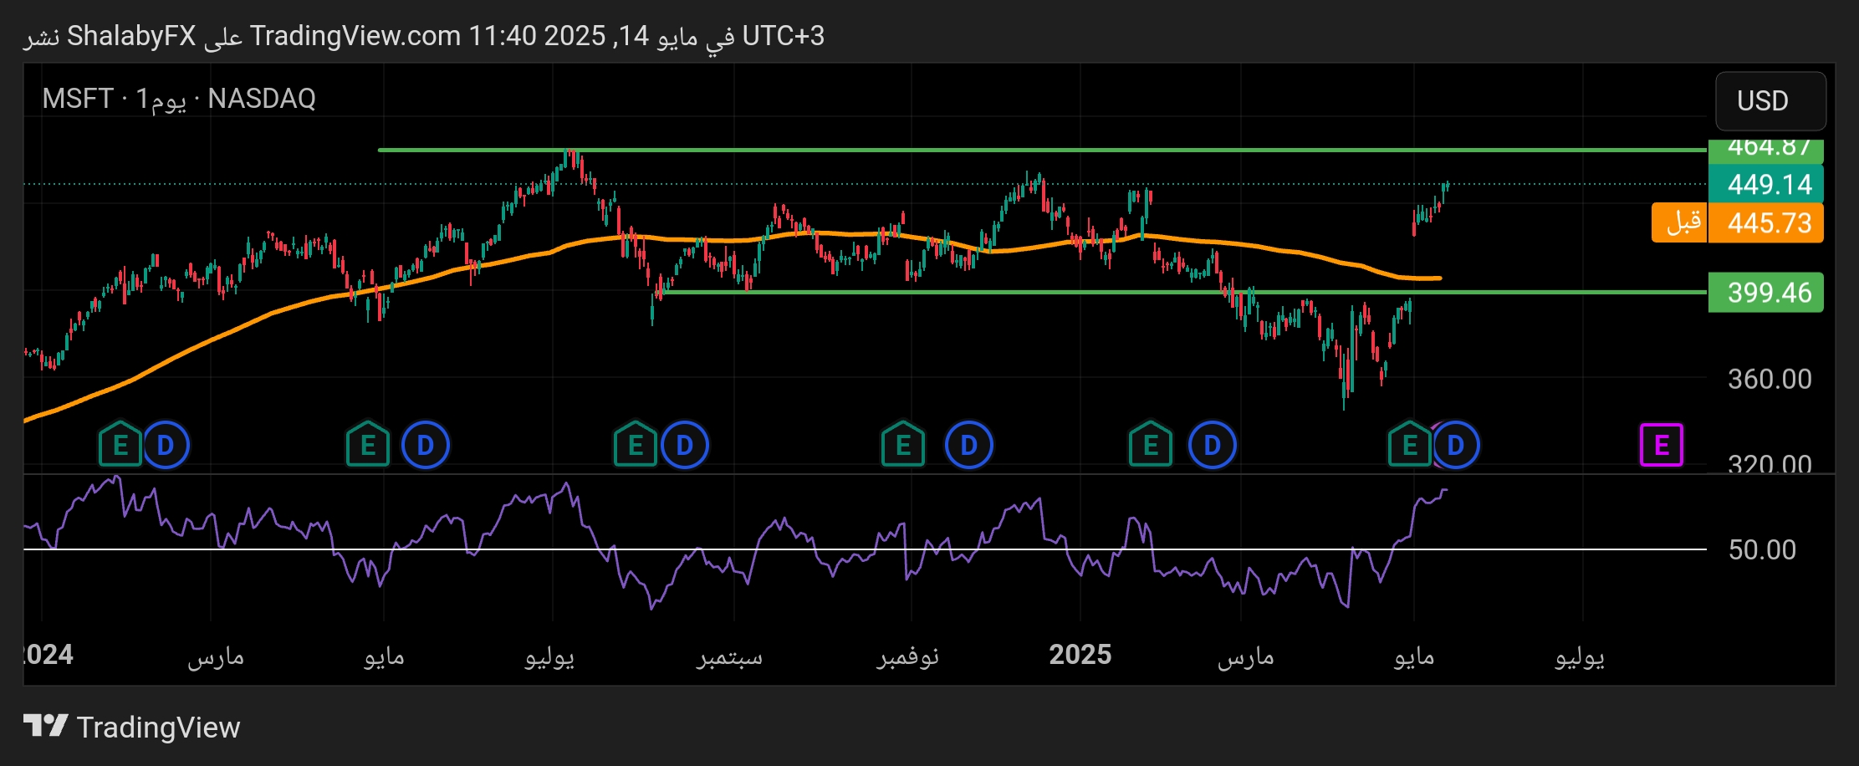Select the August 2024 dividend D marker
This screenshot has width=1859, height=766.
(x=685, y=445)
